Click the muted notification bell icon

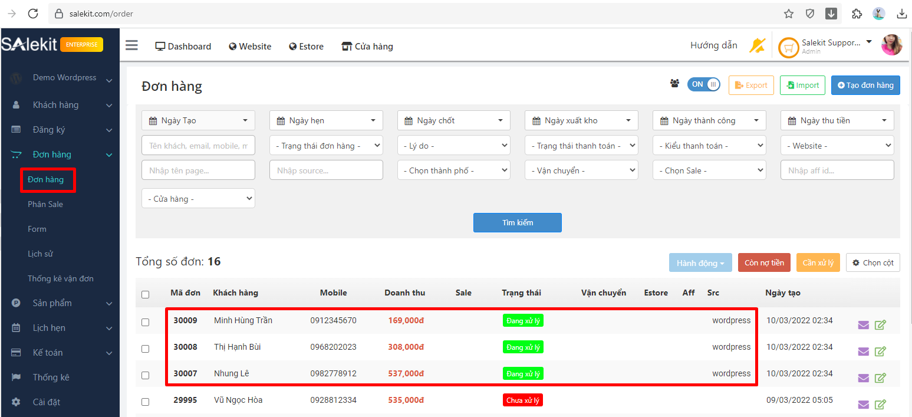pyautogui.click(x=757, y=45)
